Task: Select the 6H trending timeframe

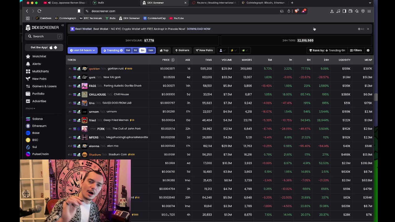Action: tap(143, 50)
